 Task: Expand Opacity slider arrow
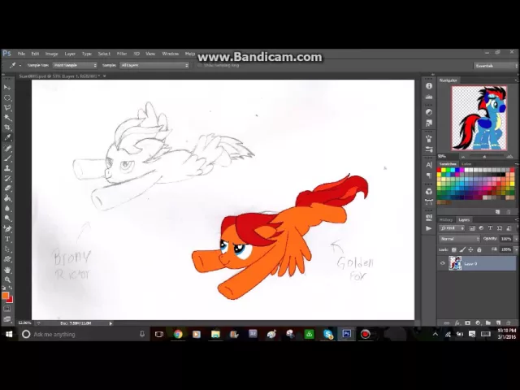pos(516,239)
